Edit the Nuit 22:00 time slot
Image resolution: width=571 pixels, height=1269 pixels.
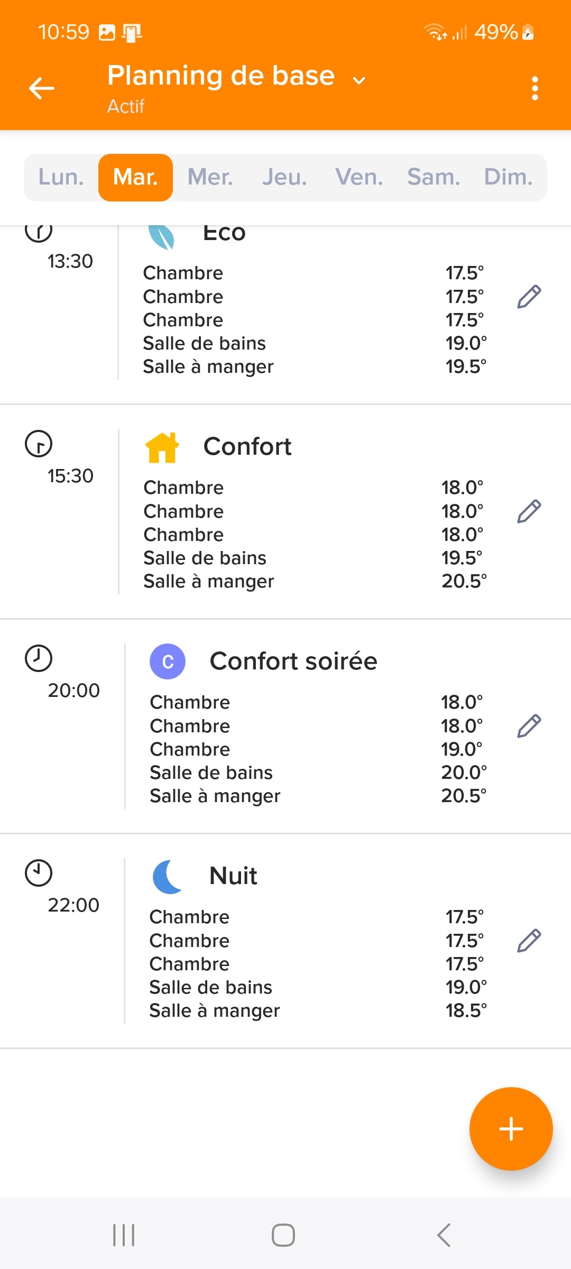(529, 941)
